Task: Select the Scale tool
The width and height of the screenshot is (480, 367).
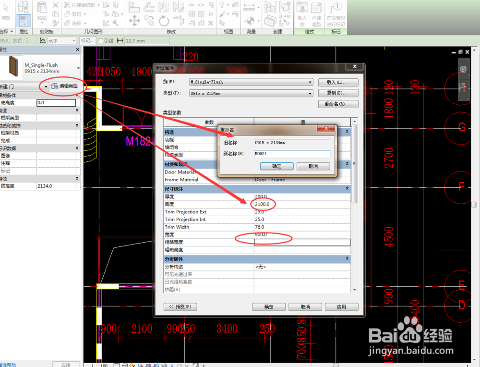Action: click(201, 14)
